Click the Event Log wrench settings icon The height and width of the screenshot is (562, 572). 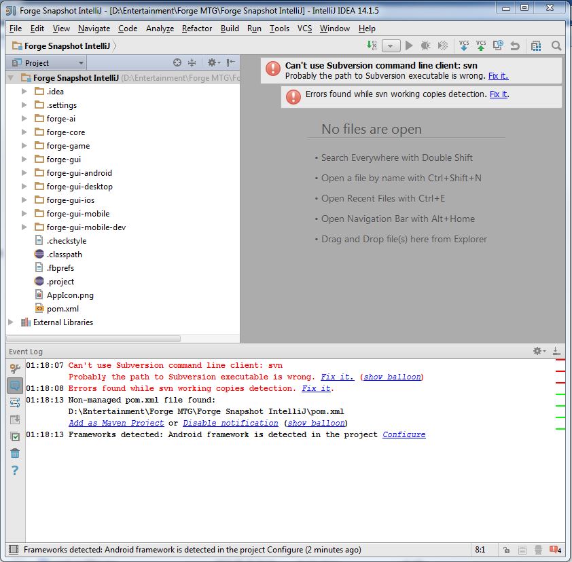15,369
